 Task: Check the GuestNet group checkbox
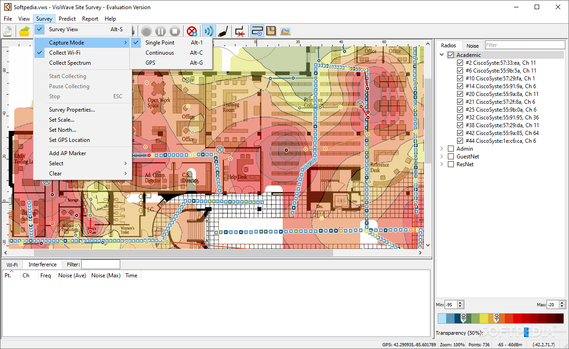point(451,157)
